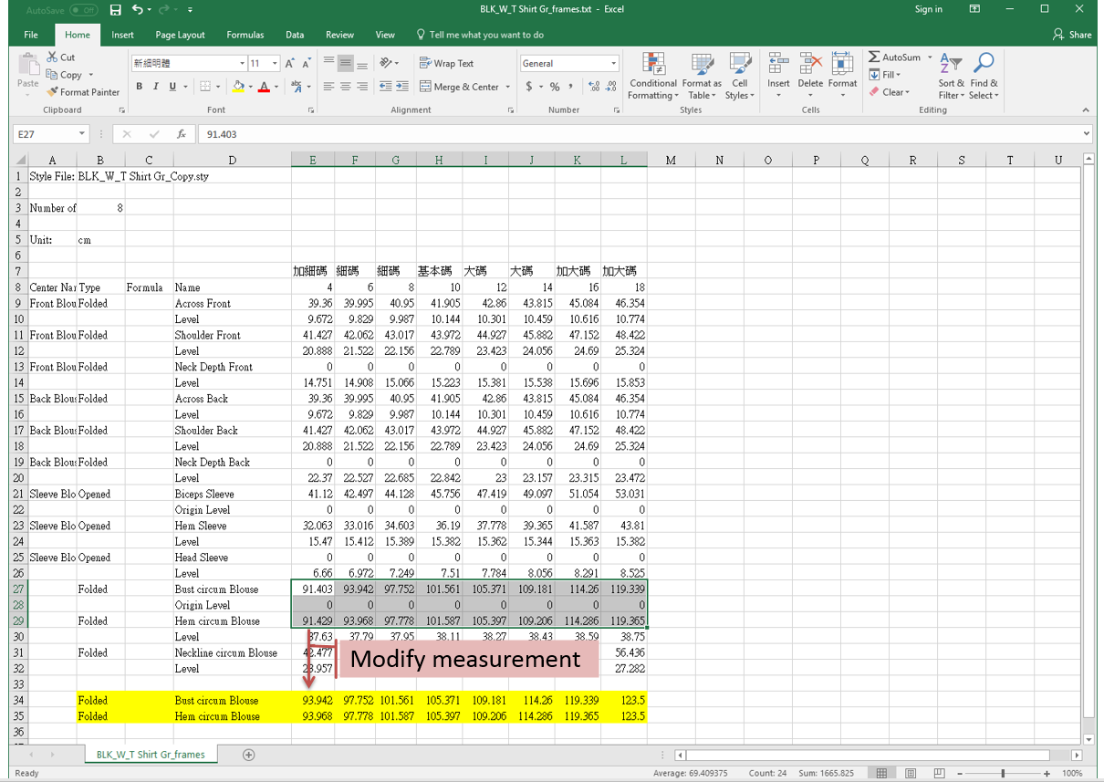Open the Name Box dropdown arrow
This screenshot has height=782, width=1104.
pyautogui.click(x=81, y=134)
